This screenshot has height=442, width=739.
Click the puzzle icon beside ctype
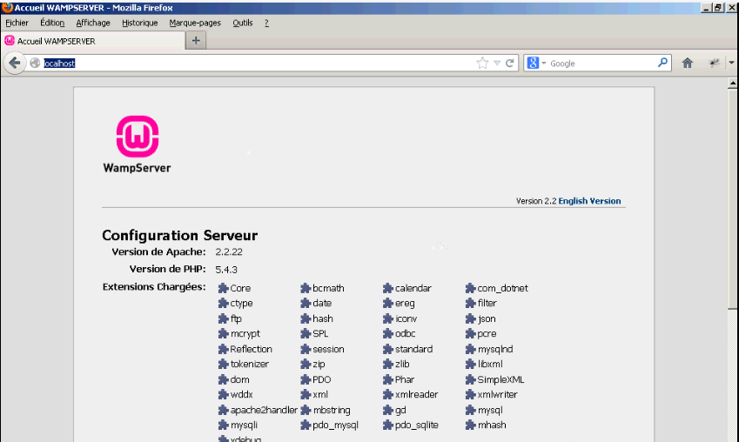pyautogui.click(x=224, y=303)
